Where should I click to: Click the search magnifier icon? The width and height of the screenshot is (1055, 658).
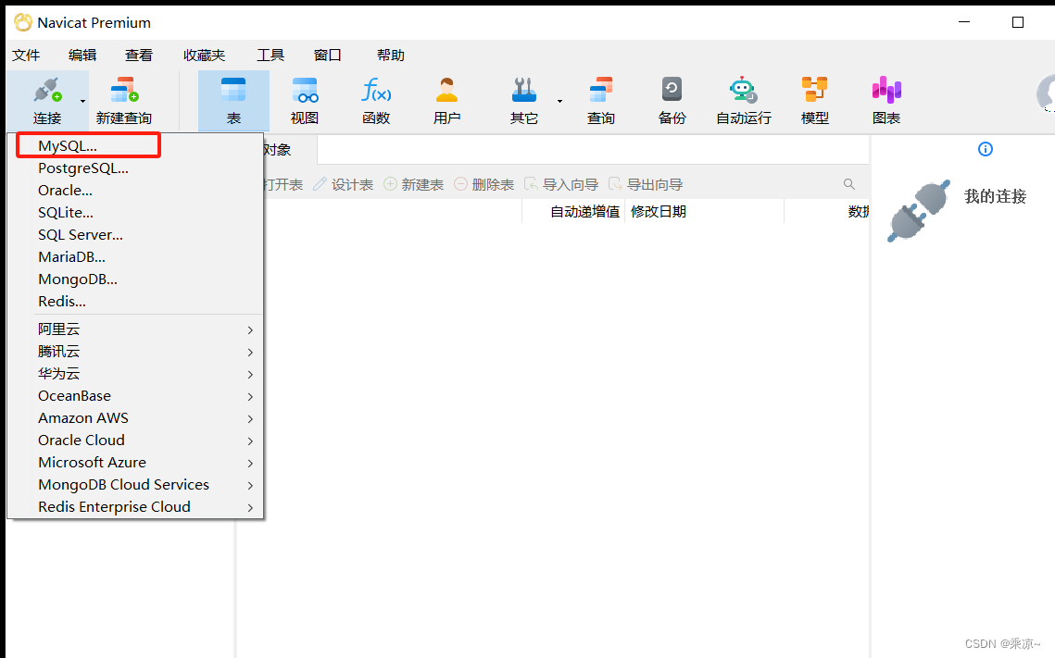849,184
